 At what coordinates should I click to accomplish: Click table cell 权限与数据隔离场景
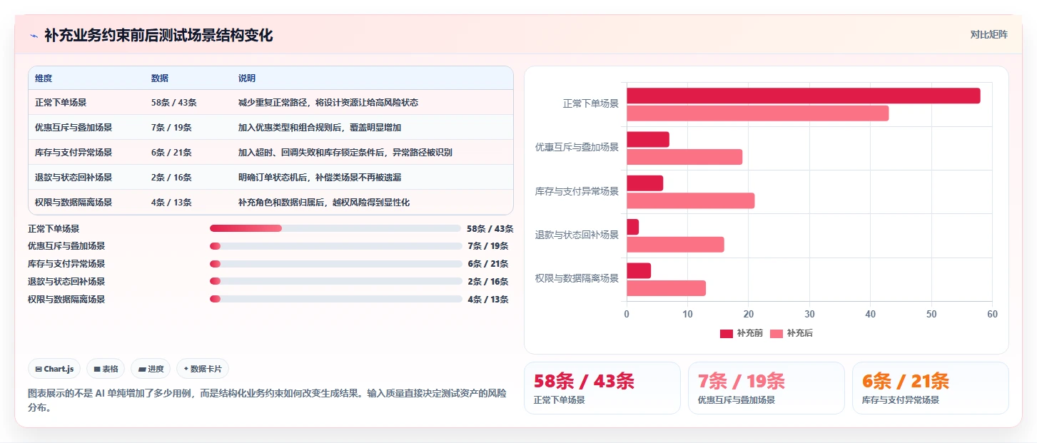pos(74,203)
